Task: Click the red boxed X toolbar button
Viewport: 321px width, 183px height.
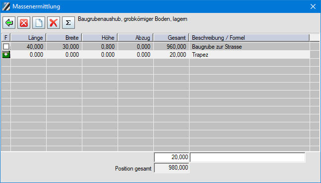Action: [24, 22]
